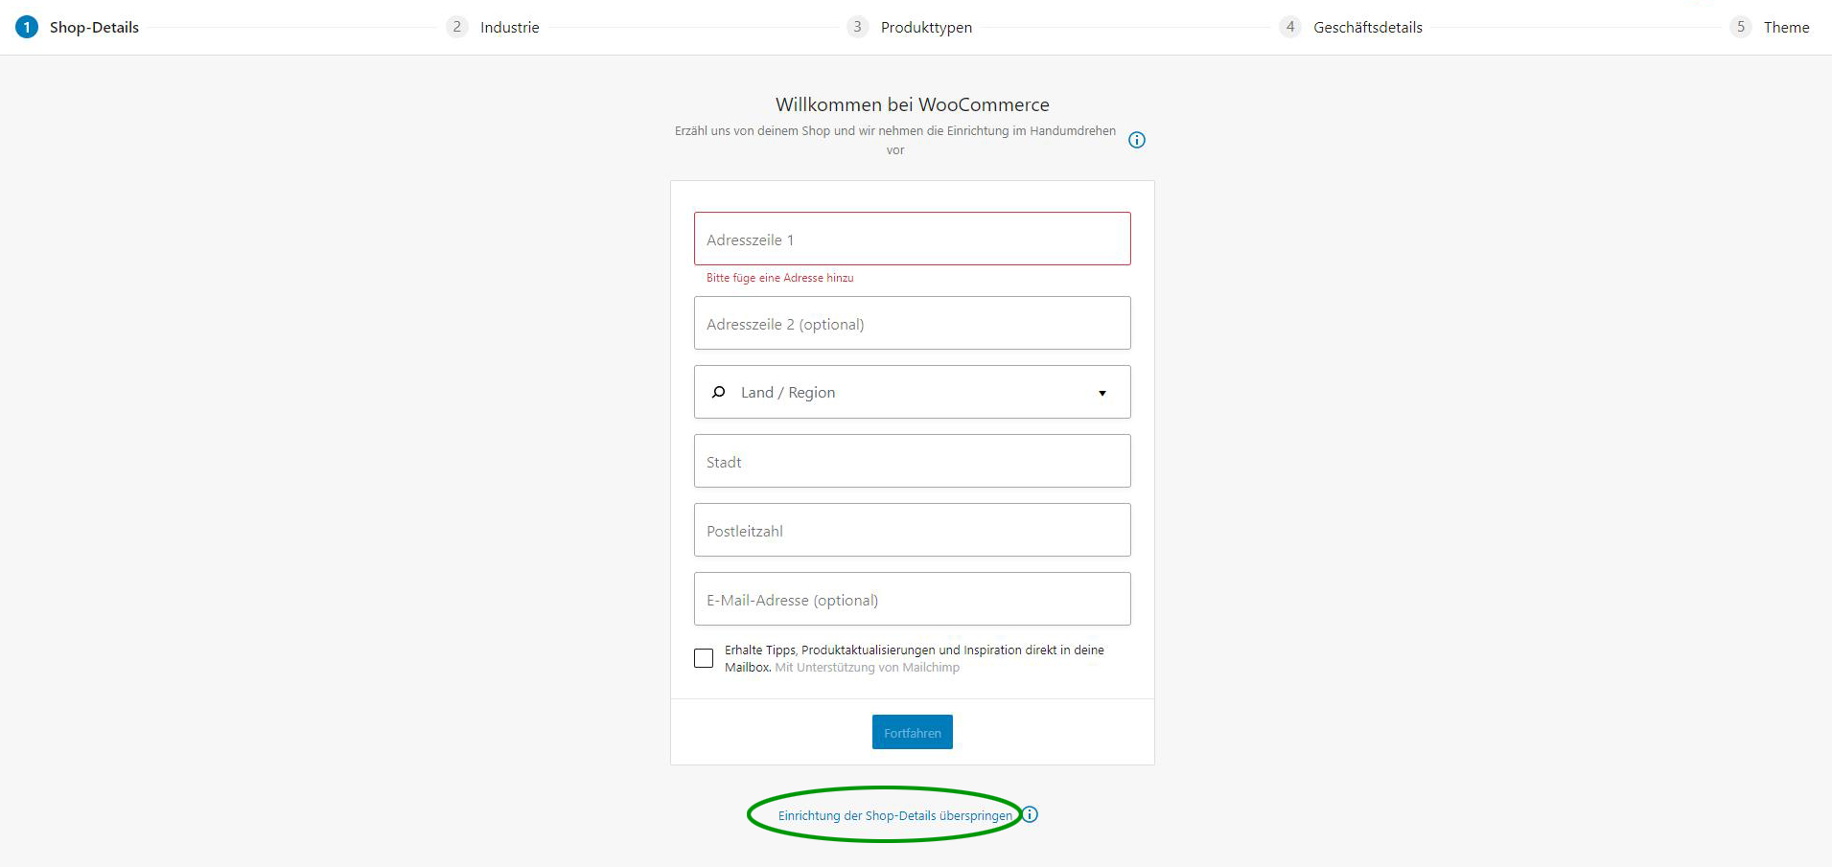Expand the Land / Region dropdown arrow

pos(1102,393)
